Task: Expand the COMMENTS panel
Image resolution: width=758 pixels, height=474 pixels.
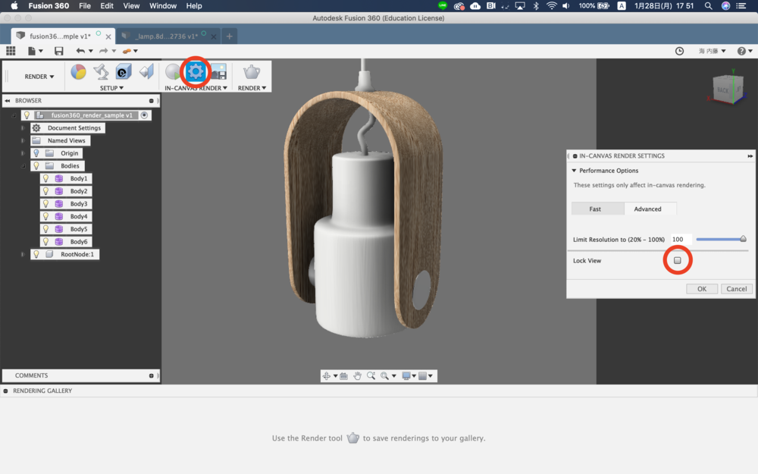Action: (x=152, y=376)
